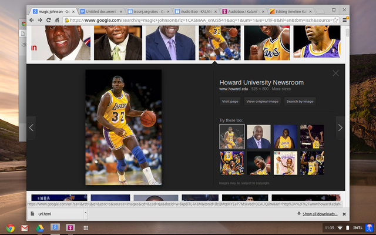Open the top-row result with gray suit
The image size is (376, 235).
pos(61,43)
